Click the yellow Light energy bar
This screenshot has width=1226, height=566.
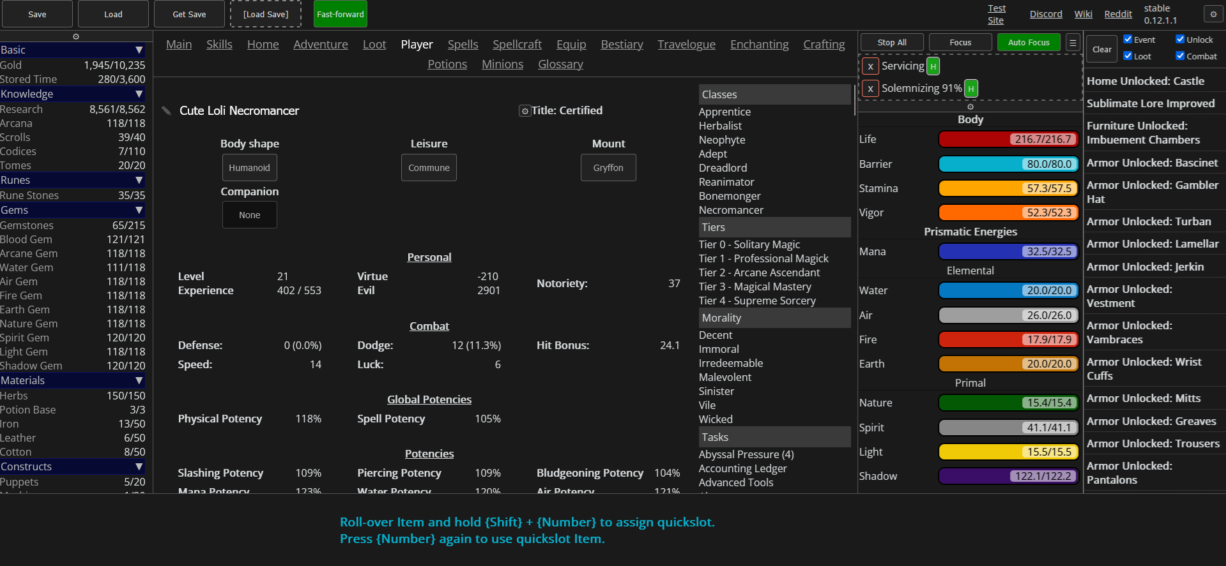[x=1008, y=452]
